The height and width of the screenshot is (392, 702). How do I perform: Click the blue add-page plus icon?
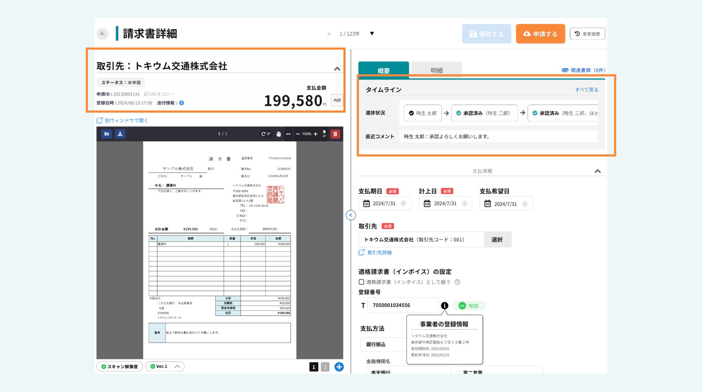(339, 367)
